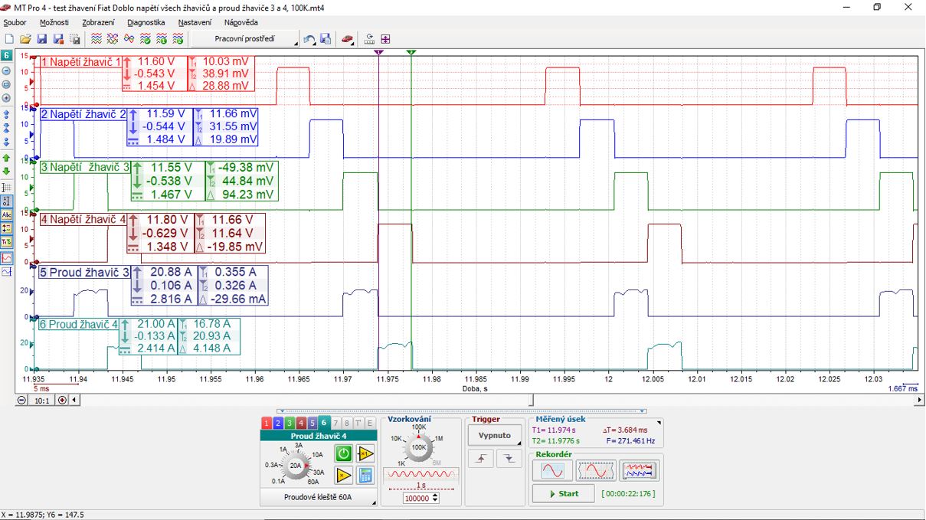Open the Zobrazení menu
This screenshot has width=926, height=520.
point(98,22)
